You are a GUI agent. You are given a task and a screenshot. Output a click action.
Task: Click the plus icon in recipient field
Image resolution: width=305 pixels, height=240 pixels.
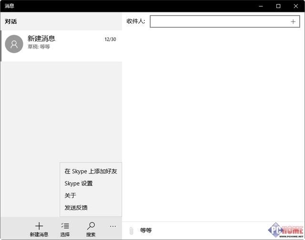tap(293, 21)
